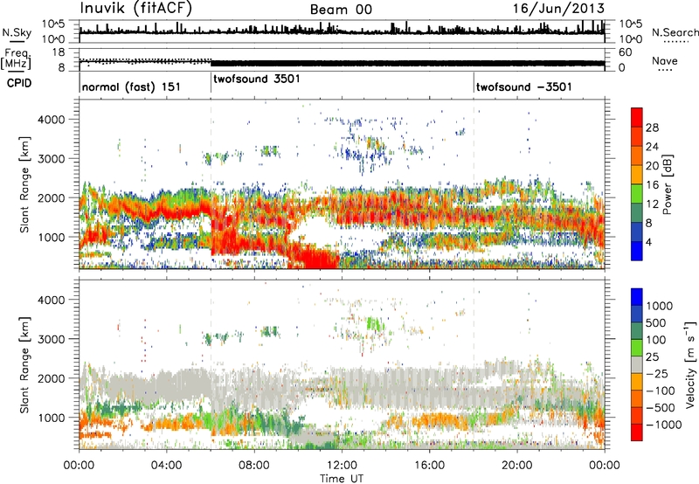Click the 'twofsound 3501' CPID label
The height and width of the screenshot is (484, 699).
(x=257, y=80)
